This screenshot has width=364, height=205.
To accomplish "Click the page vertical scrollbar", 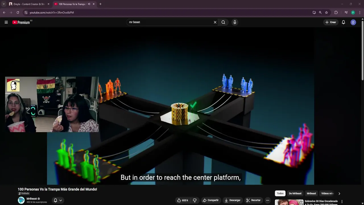I will [x=363, y=50].
